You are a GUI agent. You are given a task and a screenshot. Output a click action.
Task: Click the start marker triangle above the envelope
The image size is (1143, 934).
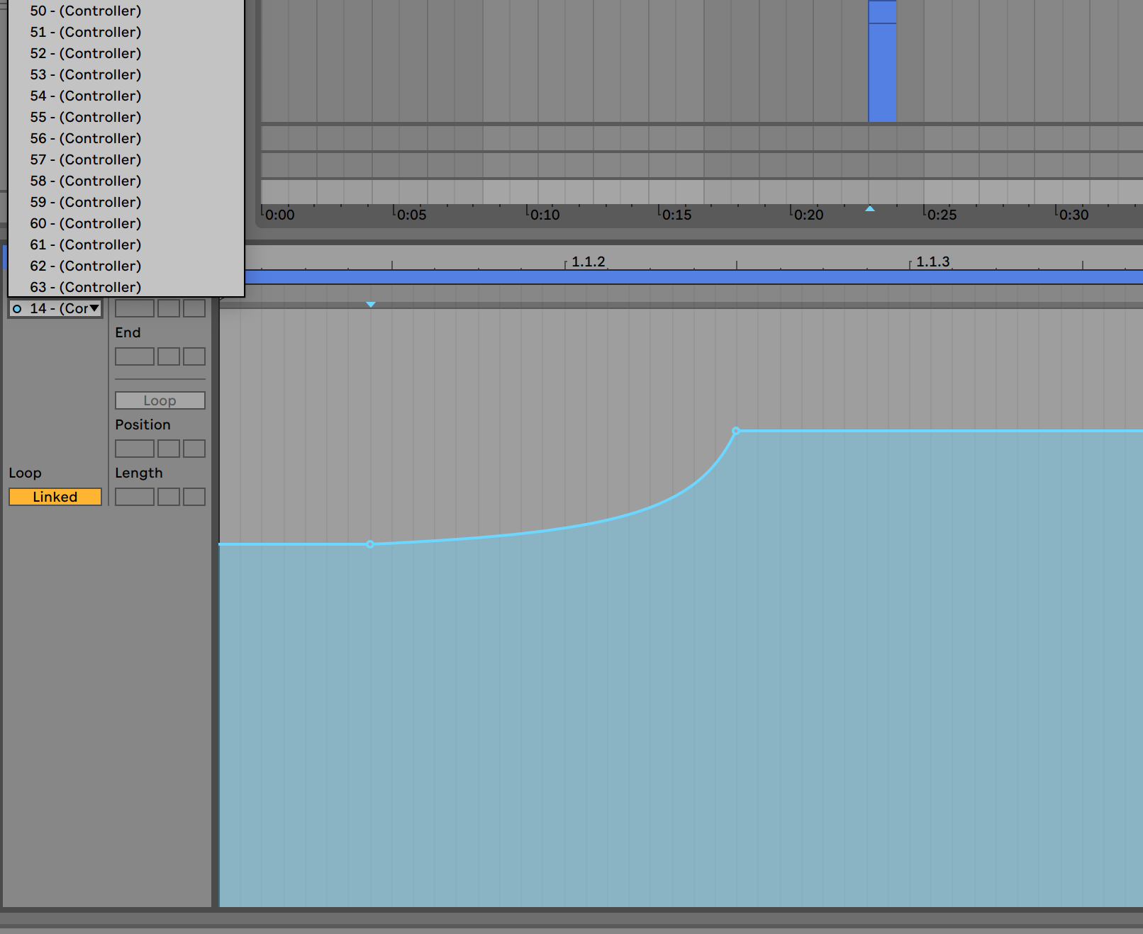(x=370, y=305)
